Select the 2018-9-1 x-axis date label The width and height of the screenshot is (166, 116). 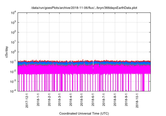click(126, 100)
